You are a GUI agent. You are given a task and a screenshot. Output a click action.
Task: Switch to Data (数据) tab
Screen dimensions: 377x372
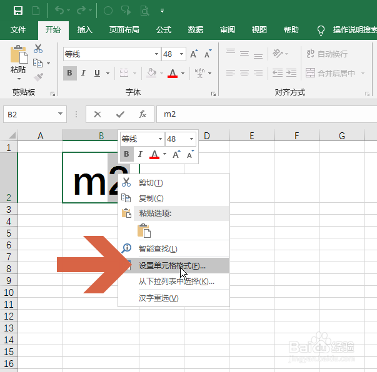(x=196, y=30)
